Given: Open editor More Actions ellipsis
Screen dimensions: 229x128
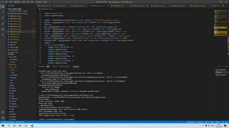Looking at the screenshot, I should [226, 6].
